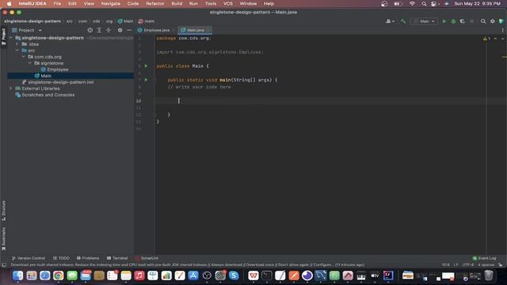The height and width of the screenshot is (285, 507).
Task: Click the warning indicator in editor corner
Action: (x=486, y=39)
